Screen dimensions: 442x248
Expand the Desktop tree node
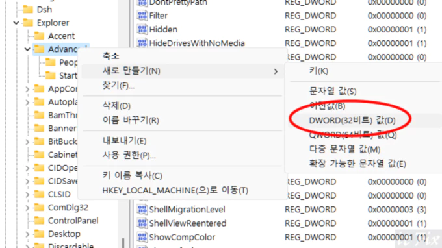(27, 234)
